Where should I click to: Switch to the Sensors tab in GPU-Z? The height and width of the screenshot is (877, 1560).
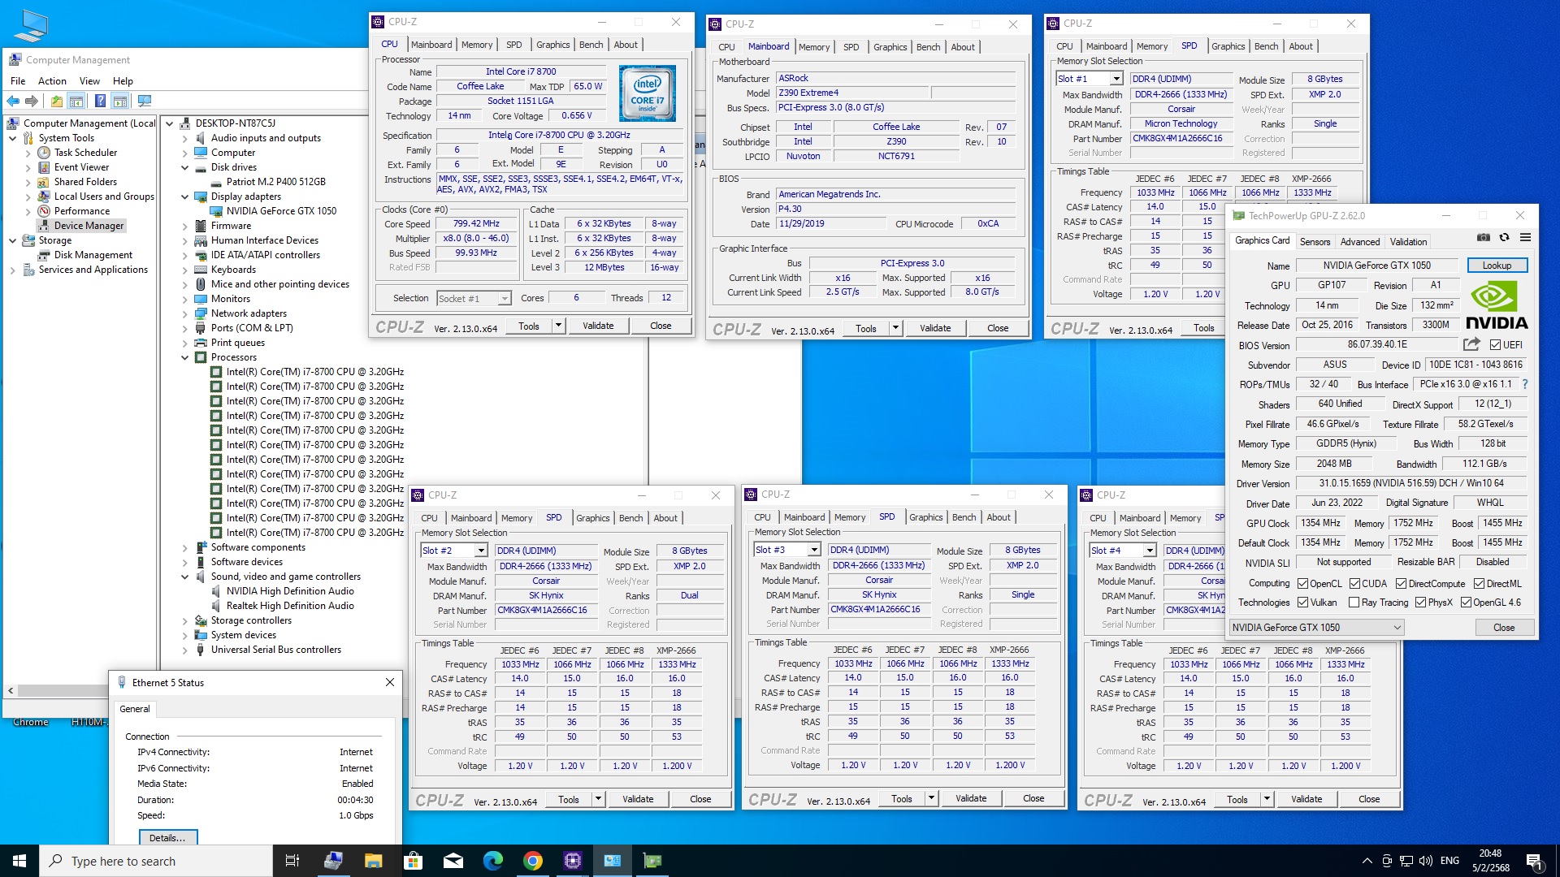[1315, 242]
